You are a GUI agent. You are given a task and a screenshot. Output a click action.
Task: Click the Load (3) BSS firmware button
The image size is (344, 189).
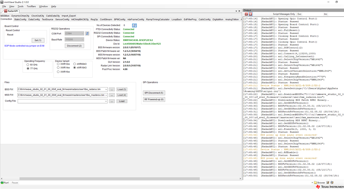point(122,89)
